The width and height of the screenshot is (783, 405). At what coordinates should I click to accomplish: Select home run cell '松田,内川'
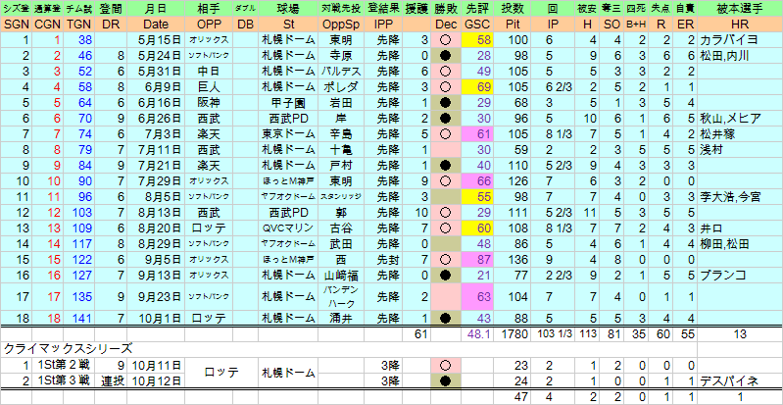(740, 56)
